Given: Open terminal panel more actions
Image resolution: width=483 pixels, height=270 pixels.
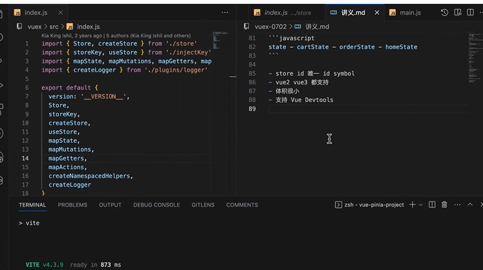Looking at the screenshot, I should (457, 205).
